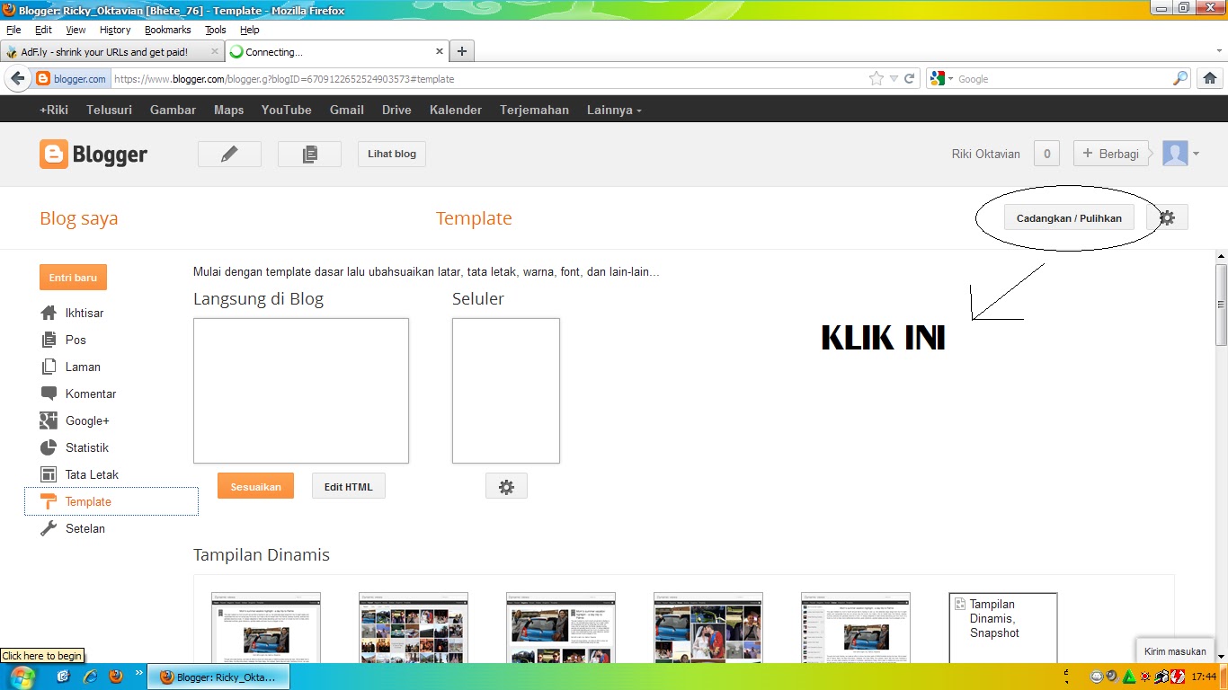The width and height of the screenshot is (1228, 690).
Task: Click the pencil new post icon button
Action: click(229, 154)
